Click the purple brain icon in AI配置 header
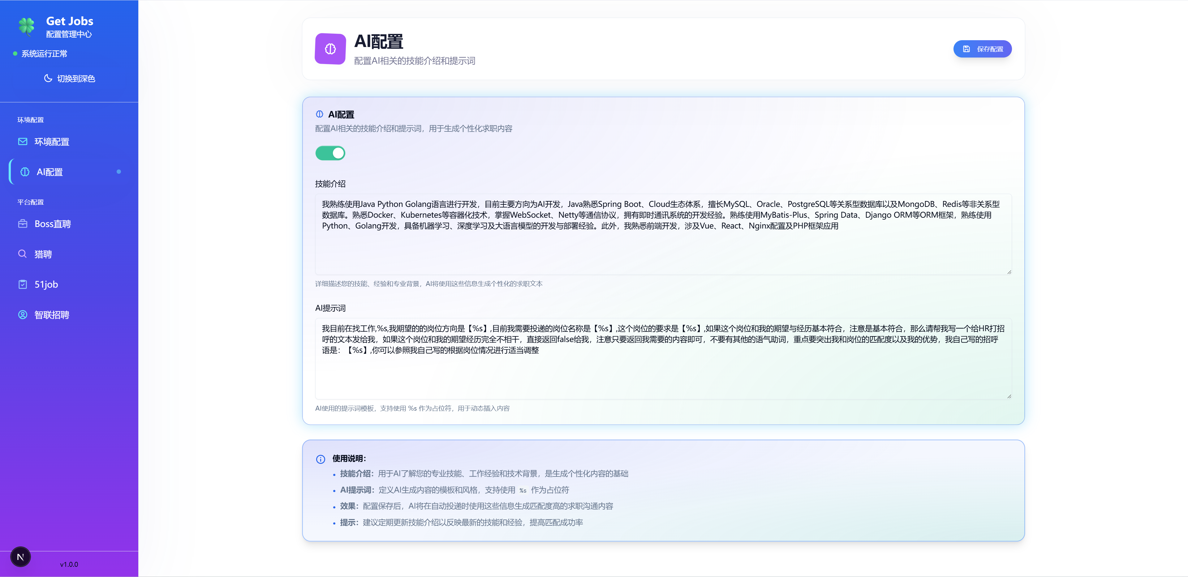This screenshot has height=577, width=1188. [330, 48]
